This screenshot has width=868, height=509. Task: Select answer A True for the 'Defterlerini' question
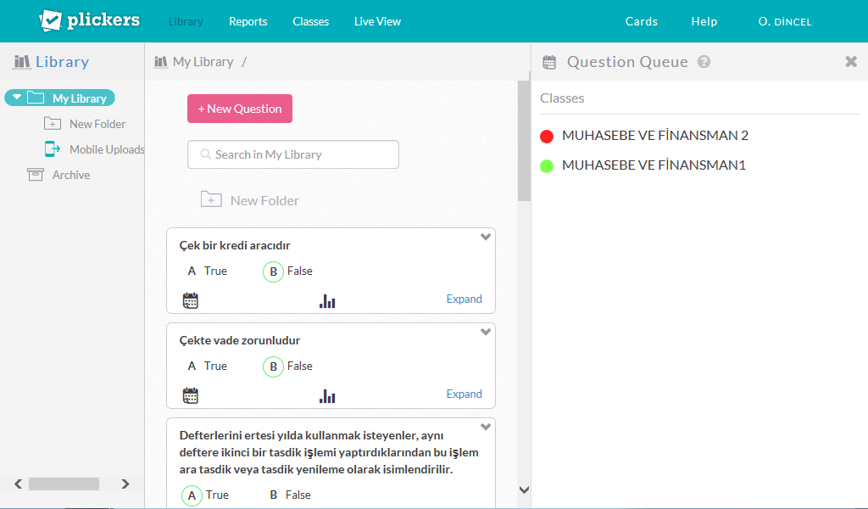tap(192, 495)
